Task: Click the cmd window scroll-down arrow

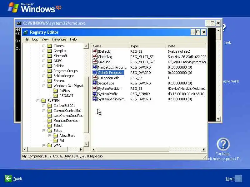Action: (x=218, y=119)
